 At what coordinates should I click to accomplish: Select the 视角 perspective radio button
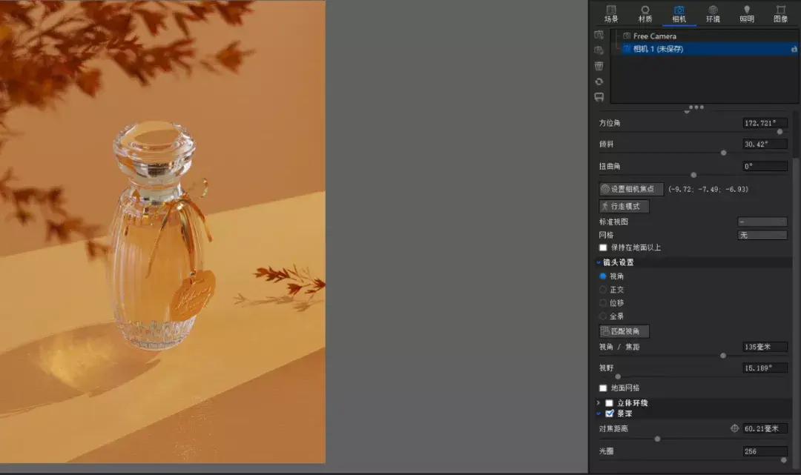pyautogui.click(x=603, y=276)
